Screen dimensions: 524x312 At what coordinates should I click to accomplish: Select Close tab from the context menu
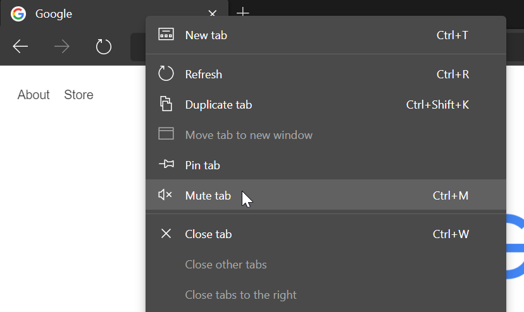click(208, 234)
